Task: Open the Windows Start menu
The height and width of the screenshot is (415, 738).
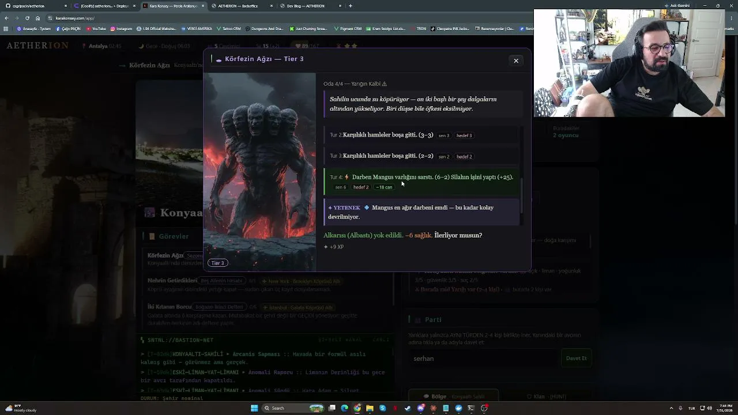Action: [x=254, y=408]
